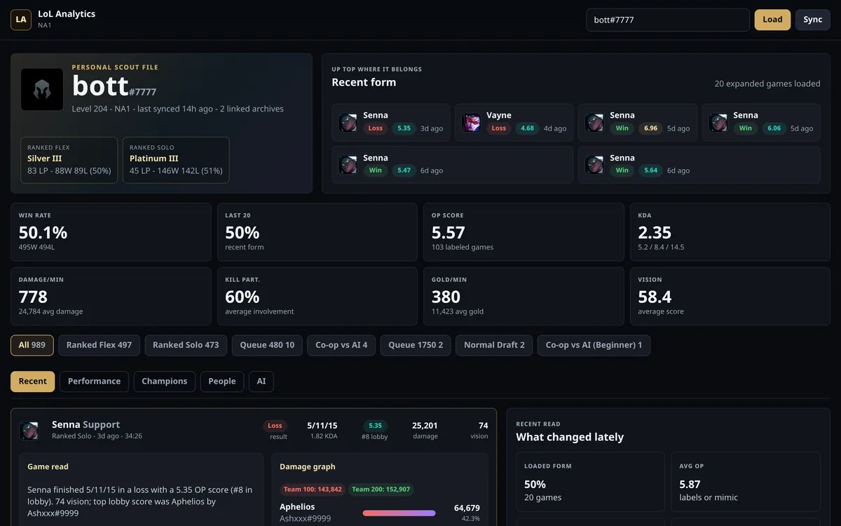The height and width of the screenshot is (526, 841).
Task: Click the Team 100: 143,842 badge
Action: coord(312,490)
